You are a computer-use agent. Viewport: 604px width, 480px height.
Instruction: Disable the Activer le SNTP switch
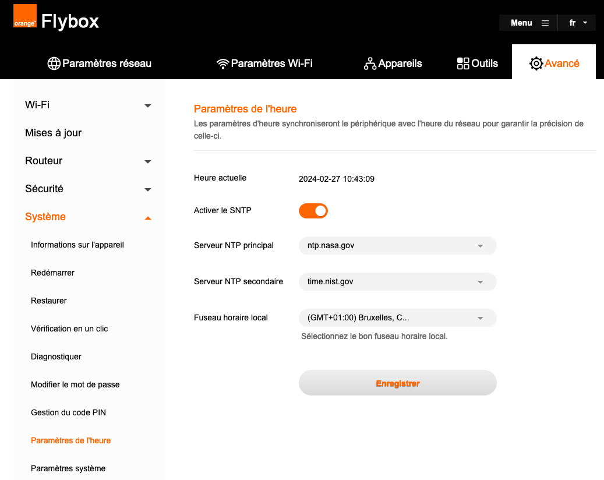(x=313, y=211)
